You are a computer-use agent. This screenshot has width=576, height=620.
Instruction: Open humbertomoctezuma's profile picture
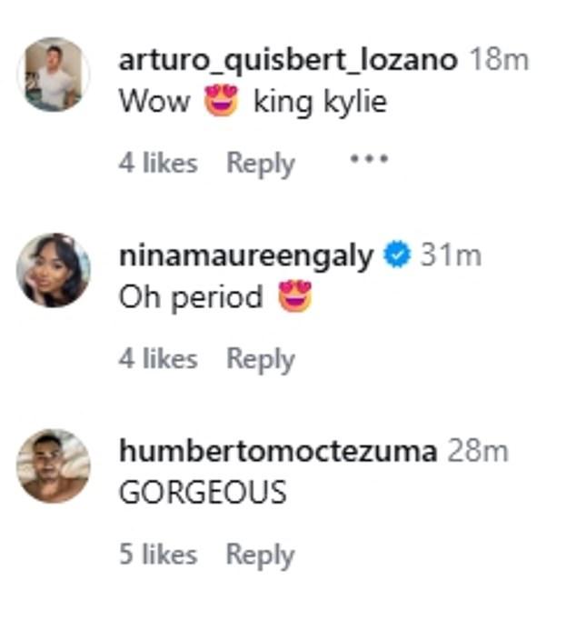click(x=54, y=466)
